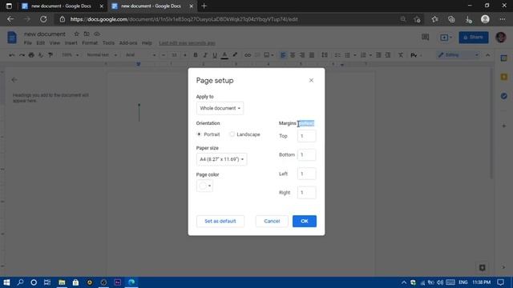Open the text color tool

click(224, 55)
